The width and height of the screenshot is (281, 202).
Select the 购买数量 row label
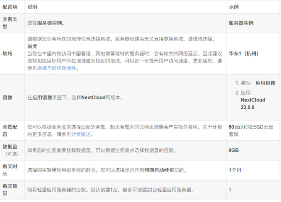[10, 190]
